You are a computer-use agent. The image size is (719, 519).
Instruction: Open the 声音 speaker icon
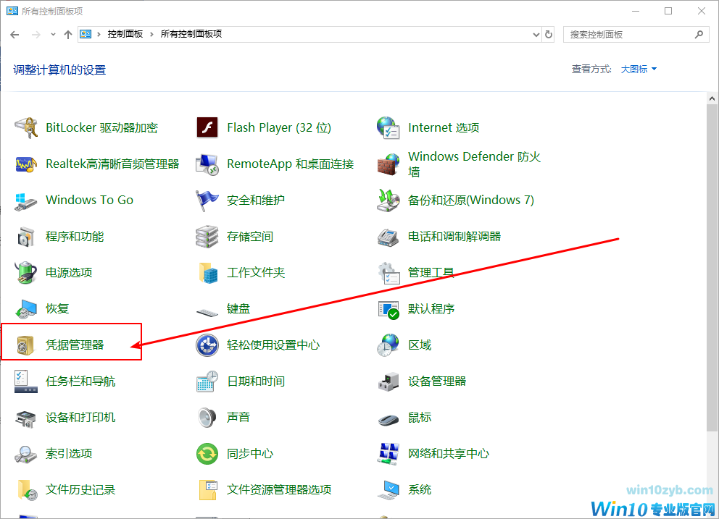207,418
